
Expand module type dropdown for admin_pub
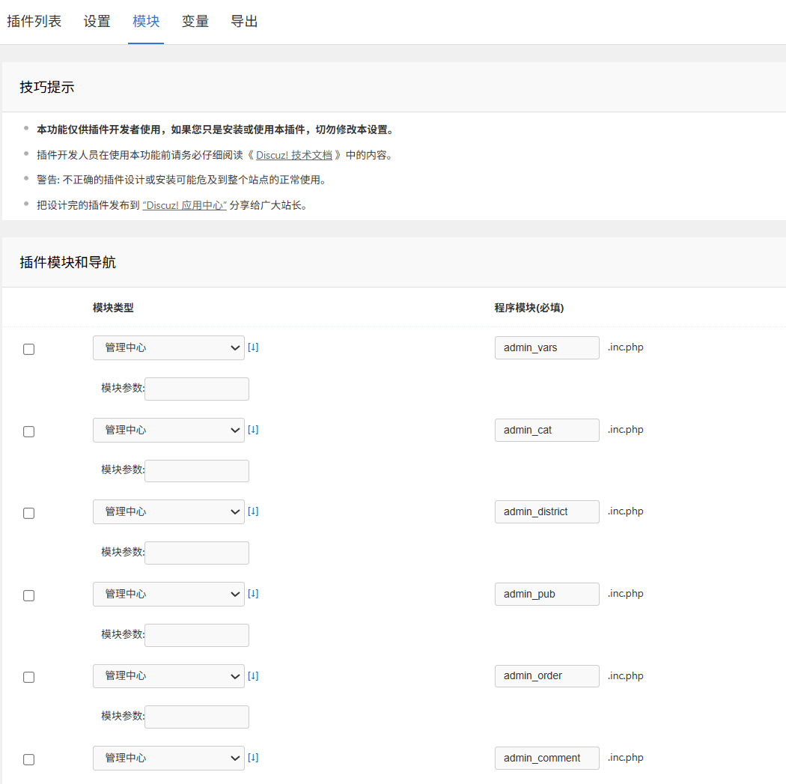pyautogui.click(x=168, y=595)
